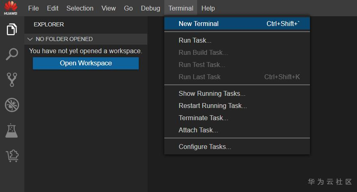
Task: Open the File menu
Action: tap(34, 8)
